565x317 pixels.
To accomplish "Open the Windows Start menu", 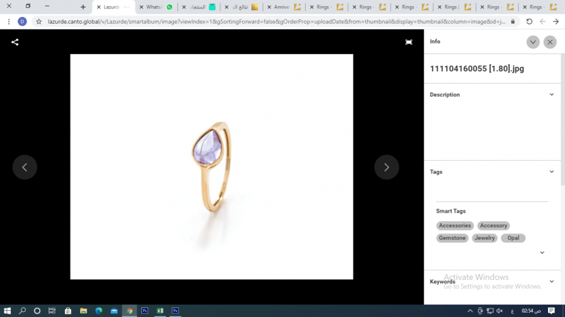I will 7,311.
